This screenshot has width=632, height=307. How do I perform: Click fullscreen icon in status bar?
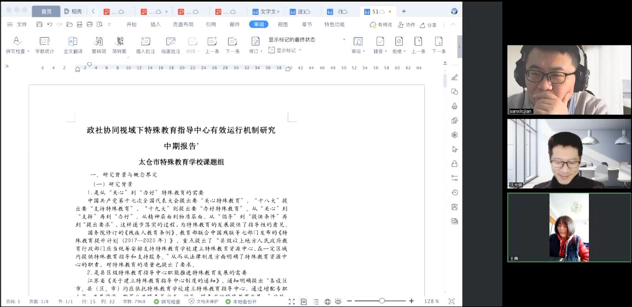point(292,301)
